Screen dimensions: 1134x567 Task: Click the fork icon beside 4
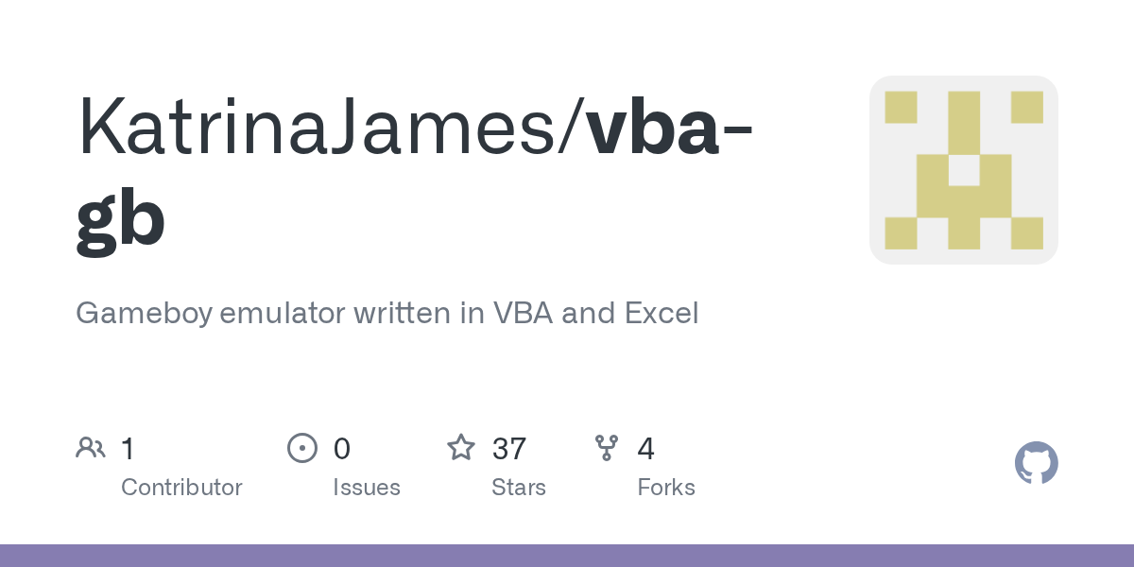coord(607,448)
